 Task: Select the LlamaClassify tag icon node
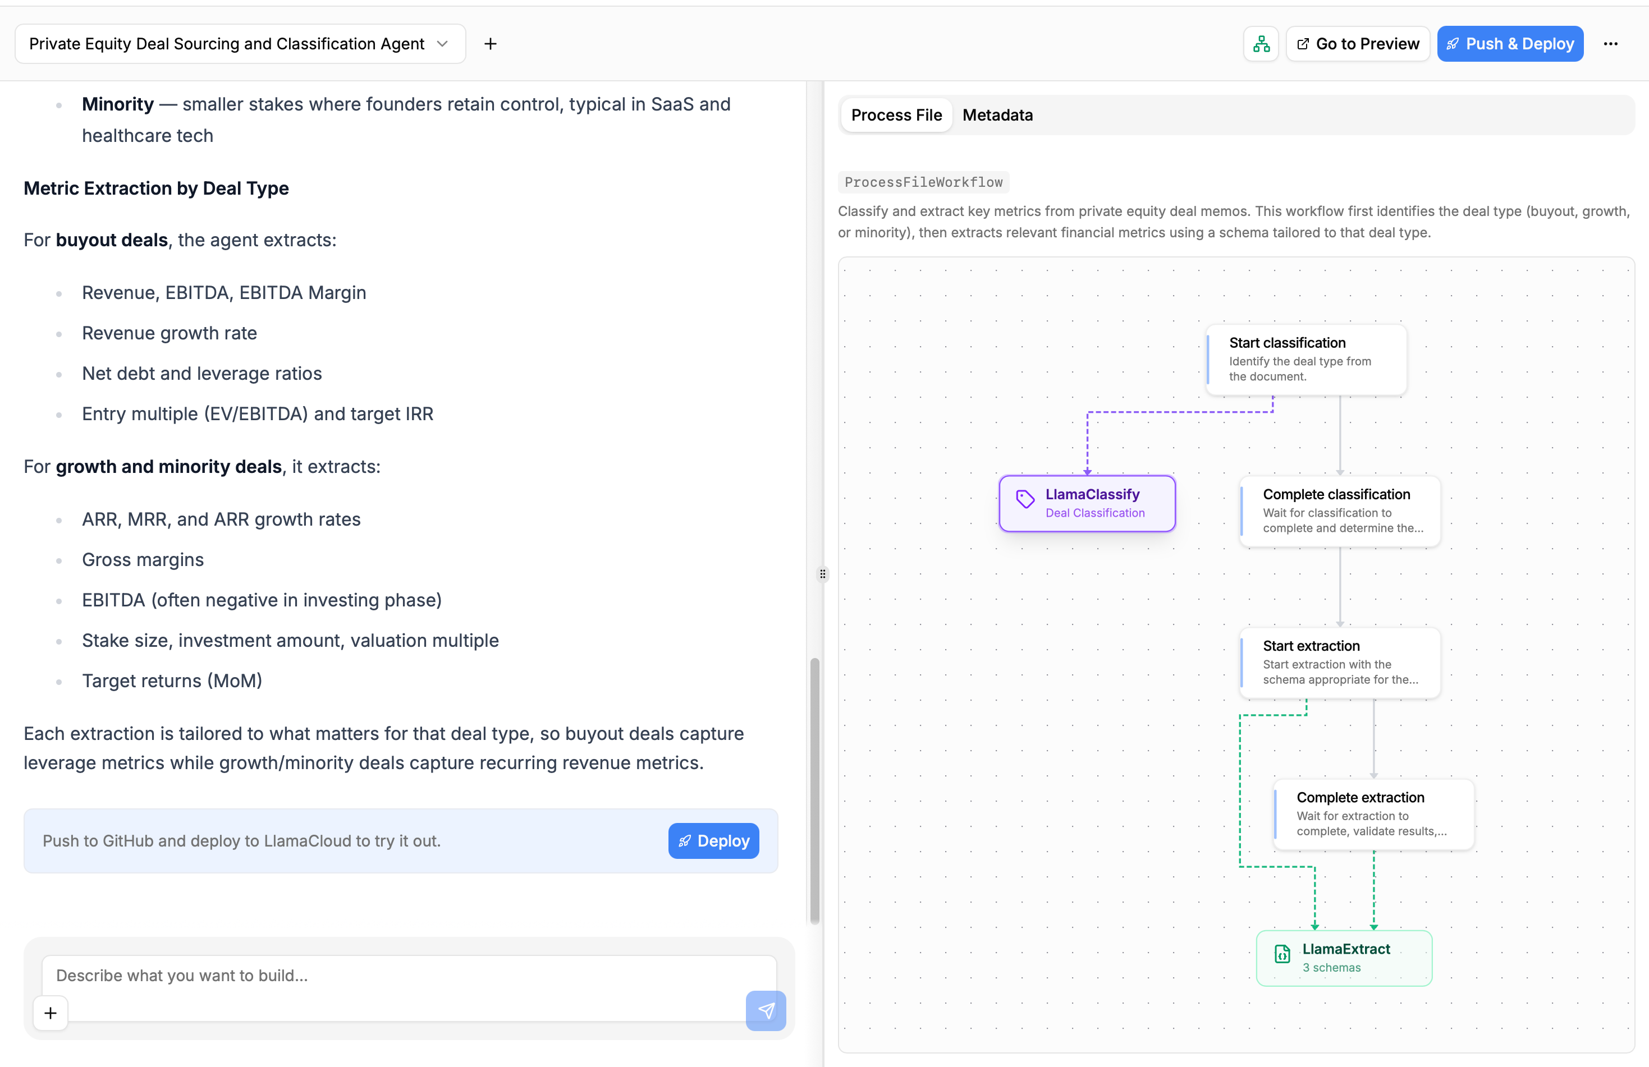point(1025,499)
